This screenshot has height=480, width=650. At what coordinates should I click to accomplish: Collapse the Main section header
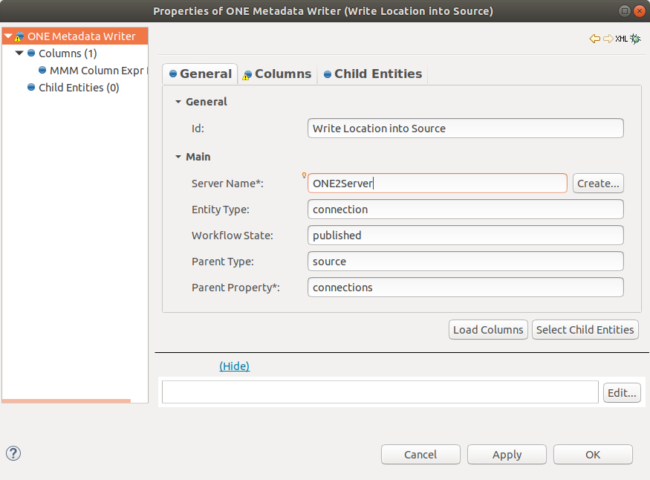[x=178, y=157]
